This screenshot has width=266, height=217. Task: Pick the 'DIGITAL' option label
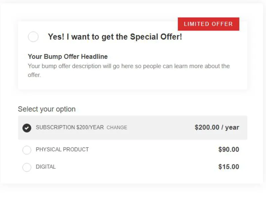[46, 167]
